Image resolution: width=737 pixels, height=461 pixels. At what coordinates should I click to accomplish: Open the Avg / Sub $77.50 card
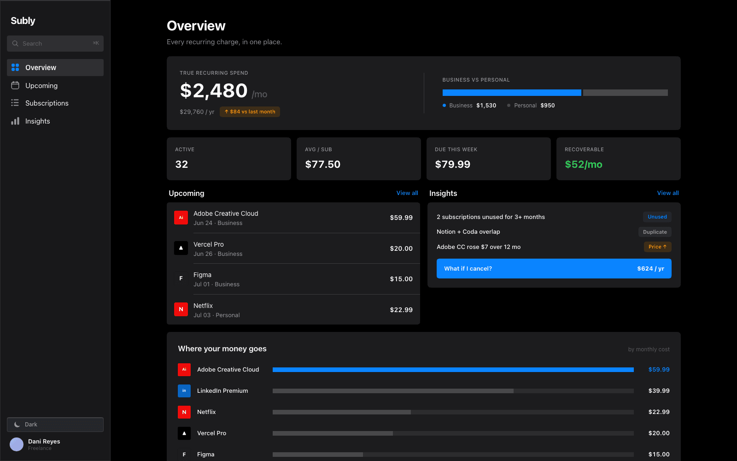pos(359,159)
